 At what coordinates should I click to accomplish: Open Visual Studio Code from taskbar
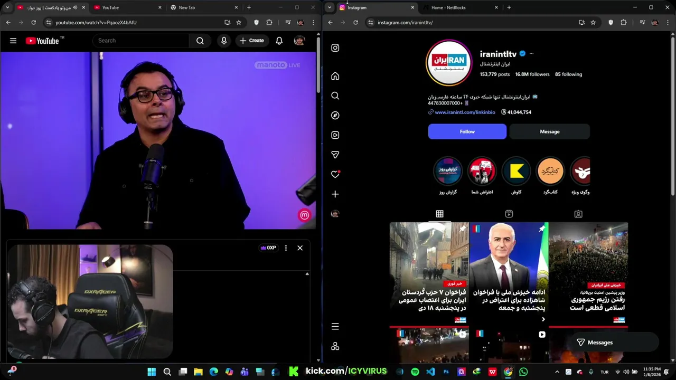(430, 372)
